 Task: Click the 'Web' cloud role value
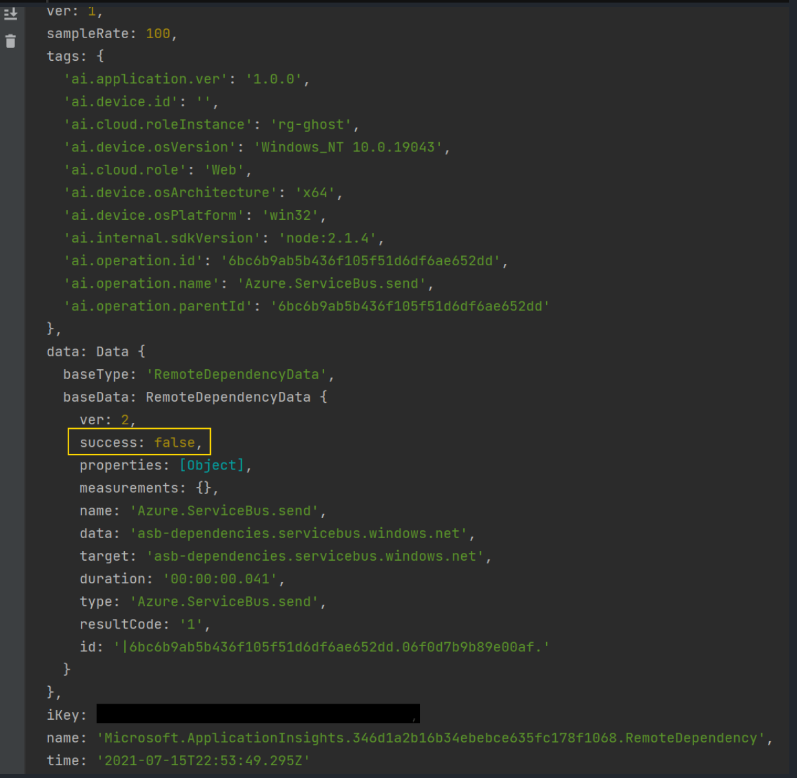pyautogui.click(x=224, y=169)
